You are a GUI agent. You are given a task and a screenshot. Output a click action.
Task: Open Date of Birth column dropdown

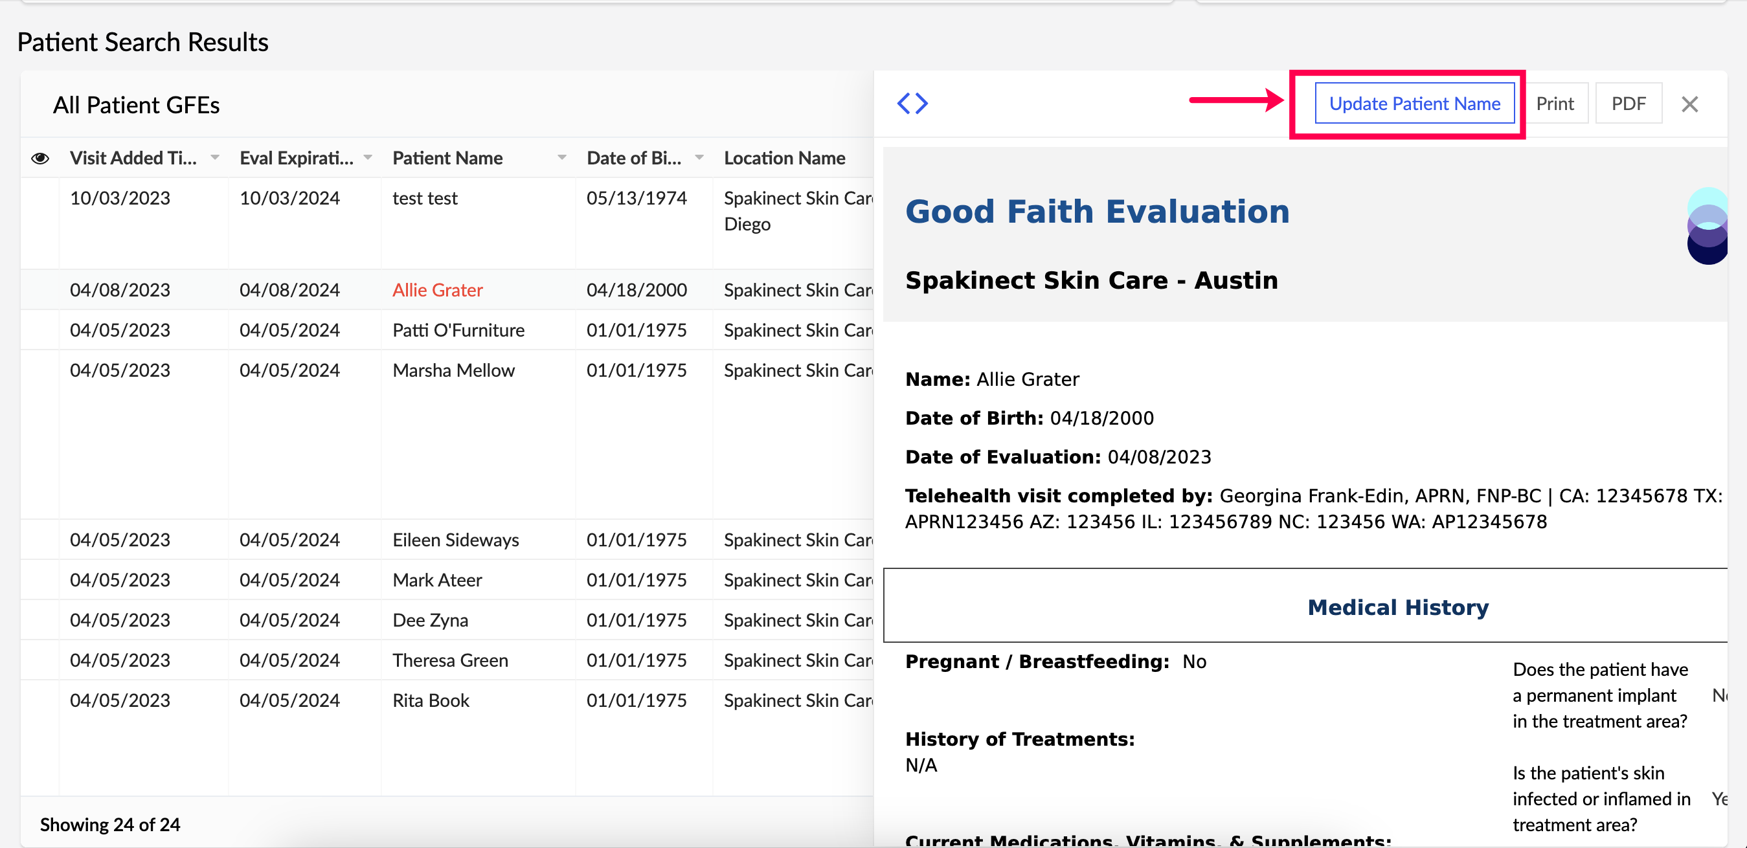[699, 158]
